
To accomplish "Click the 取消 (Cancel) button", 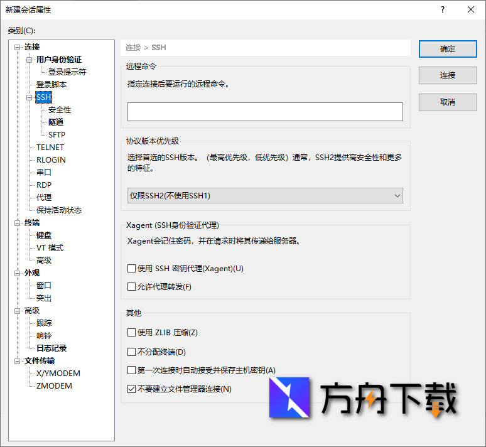I will tap(448, 102).
